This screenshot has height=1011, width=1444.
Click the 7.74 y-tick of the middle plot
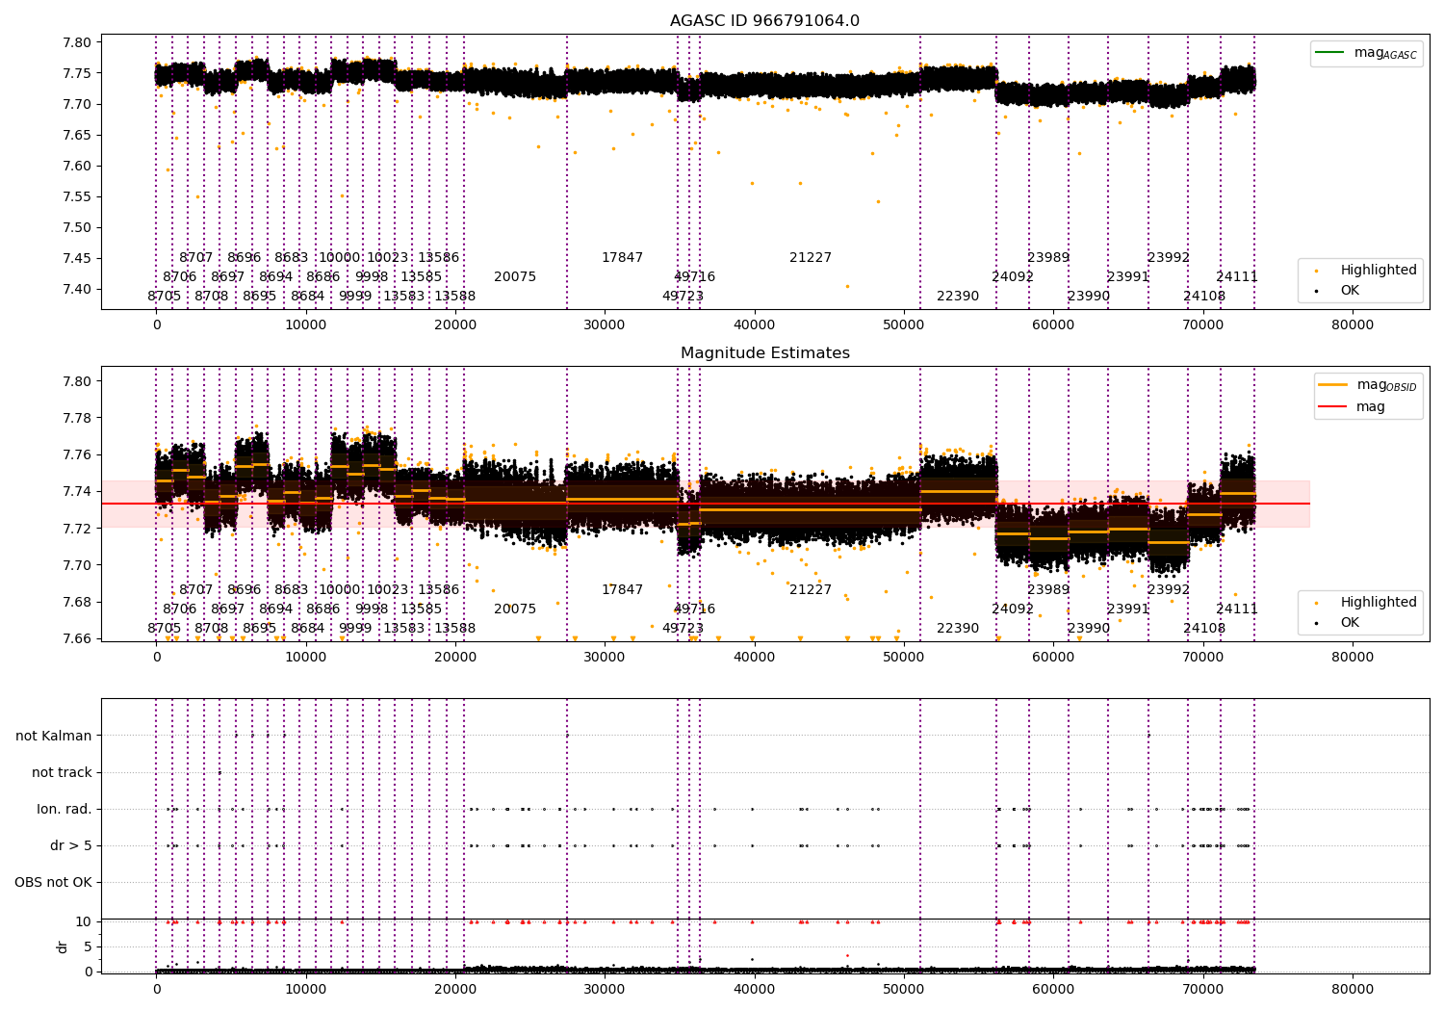[77, 491]
